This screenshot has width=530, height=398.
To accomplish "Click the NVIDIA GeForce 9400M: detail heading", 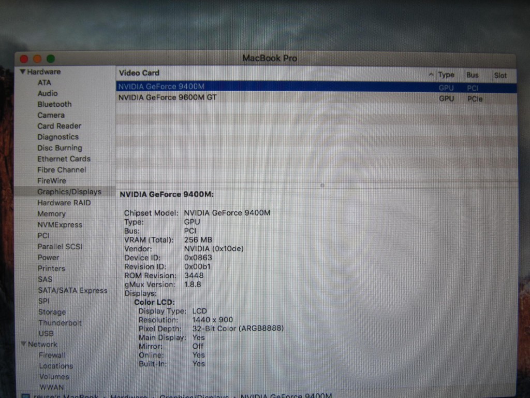I will [x=167, y=195].
